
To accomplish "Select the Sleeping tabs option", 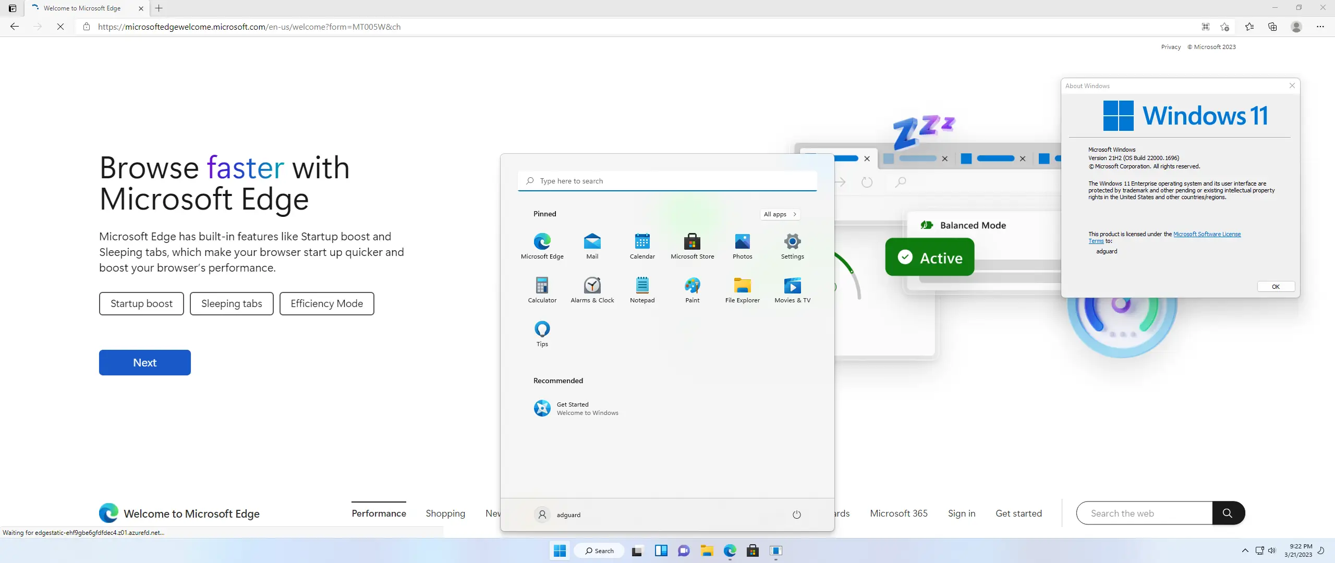I will [x=232, y=303].
